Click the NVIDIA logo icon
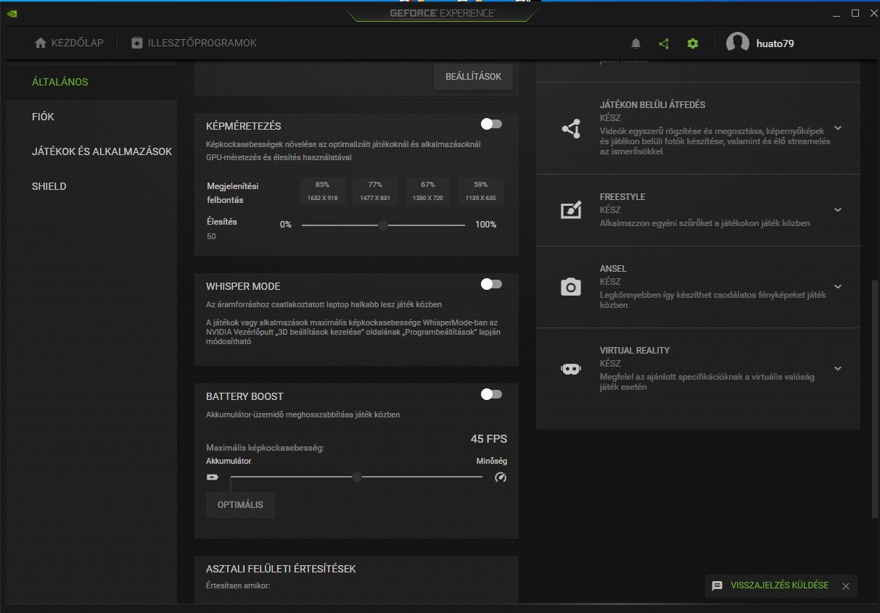 pos(12,13)
